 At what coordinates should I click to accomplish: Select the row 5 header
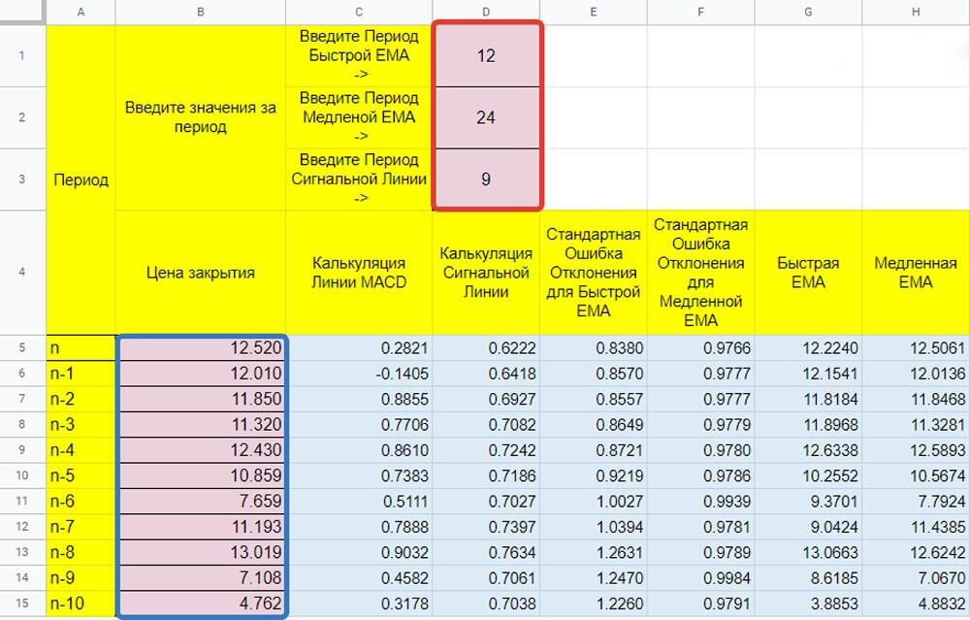[x=22, y=347]
